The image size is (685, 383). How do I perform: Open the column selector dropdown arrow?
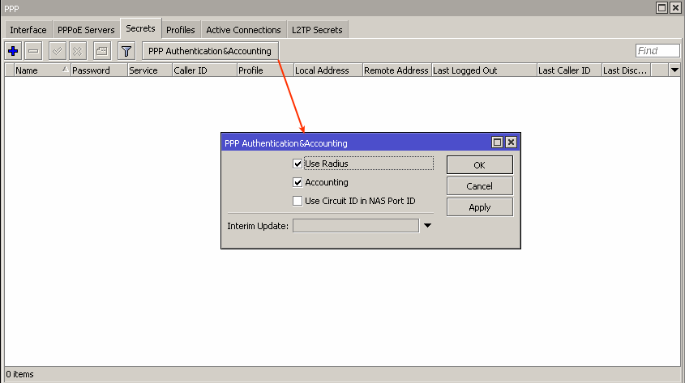674,70
